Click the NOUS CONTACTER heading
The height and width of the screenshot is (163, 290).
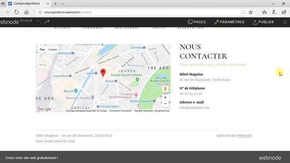click(203, 52)
